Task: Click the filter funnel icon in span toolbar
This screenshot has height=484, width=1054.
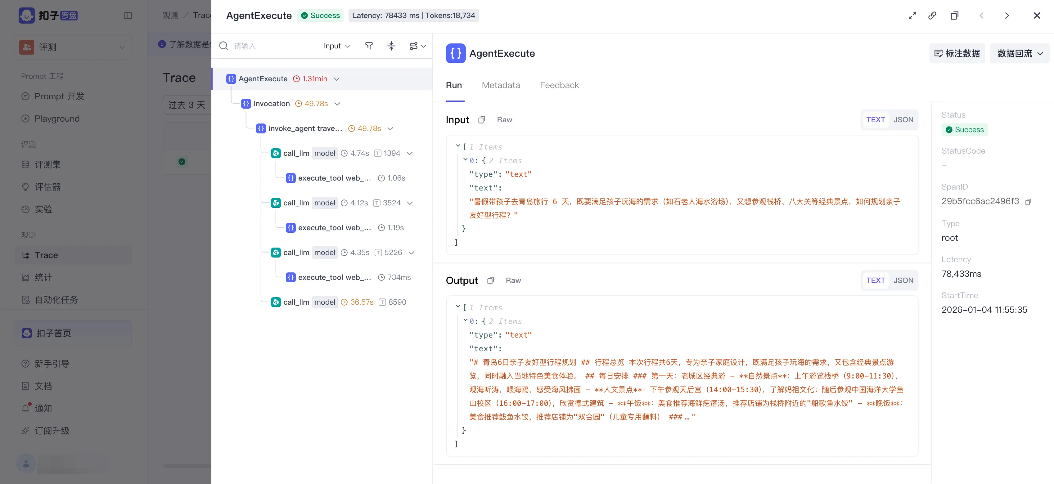Action: (369, 46)
